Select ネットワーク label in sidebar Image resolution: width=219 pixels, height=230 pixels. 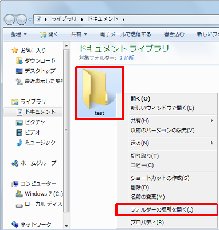tap(36, 224)
